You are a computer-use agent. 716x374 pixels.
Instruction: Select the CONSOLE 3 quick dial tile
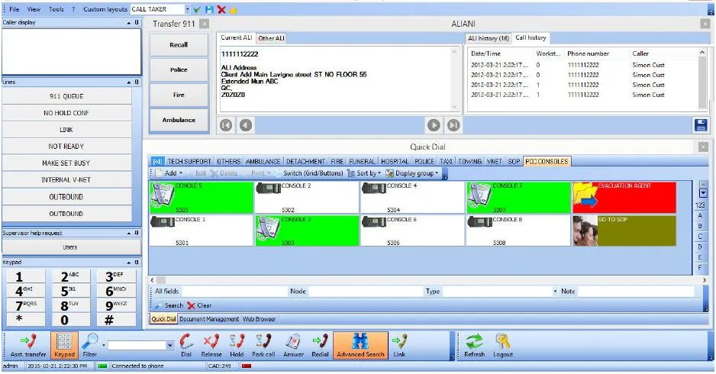coord(307,231)
